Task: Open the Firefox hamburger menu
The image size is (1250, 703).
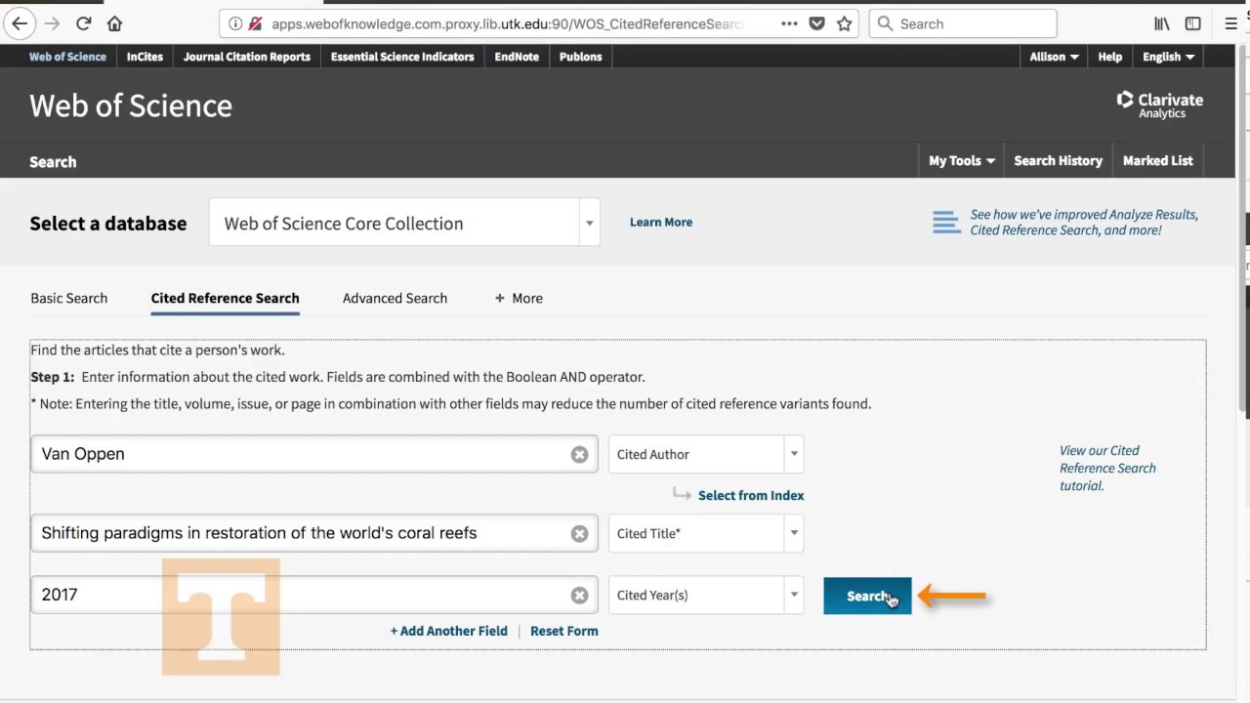Action: (x=1230, y=23)
